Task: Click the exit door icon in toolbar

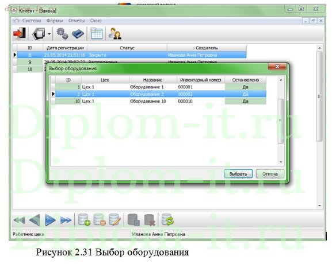Action: pos(20,33)
